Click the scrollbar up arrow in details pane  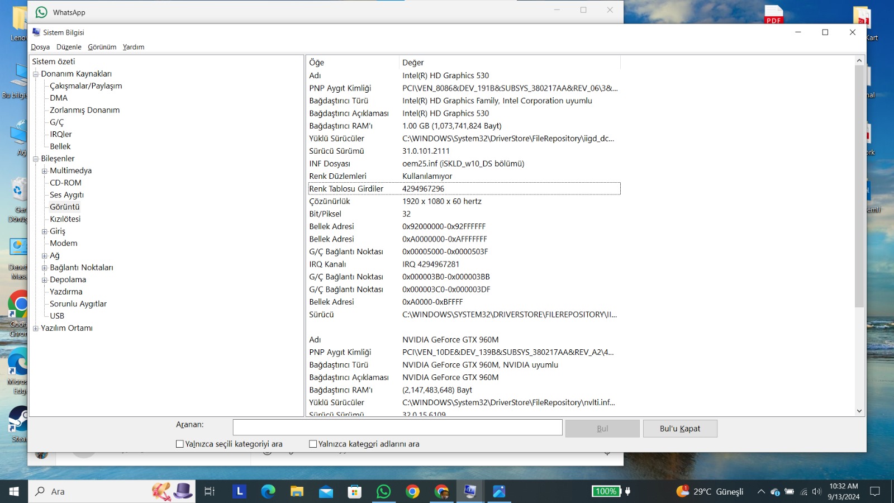[859, 60]
